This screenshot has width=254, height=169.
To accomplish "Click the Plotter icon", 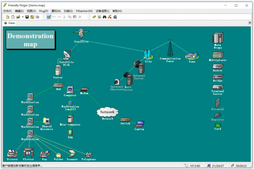I will 28,153.
